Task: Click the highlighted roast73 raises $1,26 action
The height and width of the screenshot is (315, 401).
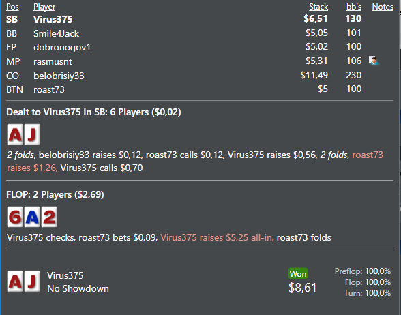Action: point(195,162)
